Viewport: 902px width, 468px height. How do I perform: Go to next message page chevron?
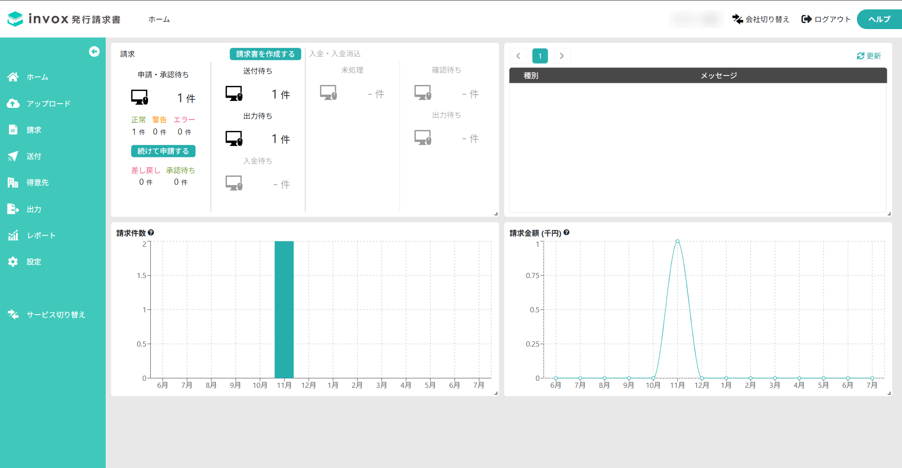[x=562, y=56]
